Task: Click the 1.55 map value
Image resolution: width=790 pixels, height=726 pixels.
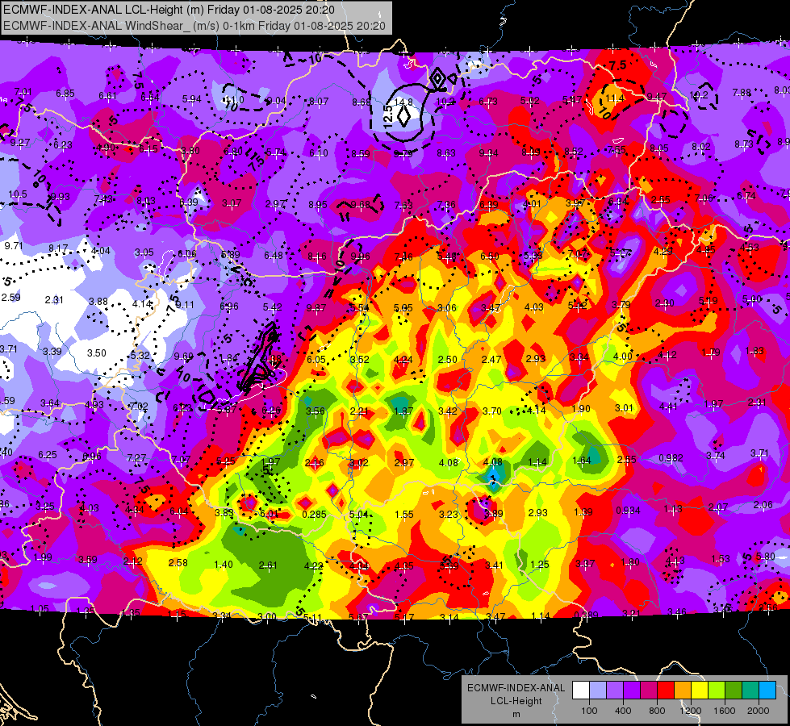Action: coord(404,515)
